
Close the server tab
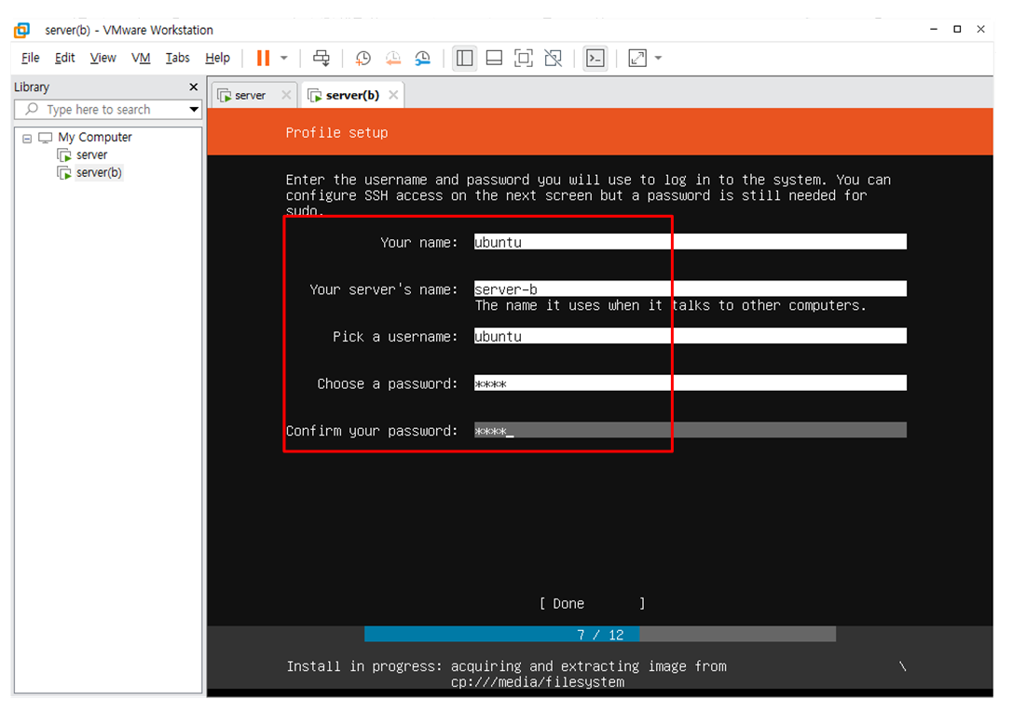point(286,95)
